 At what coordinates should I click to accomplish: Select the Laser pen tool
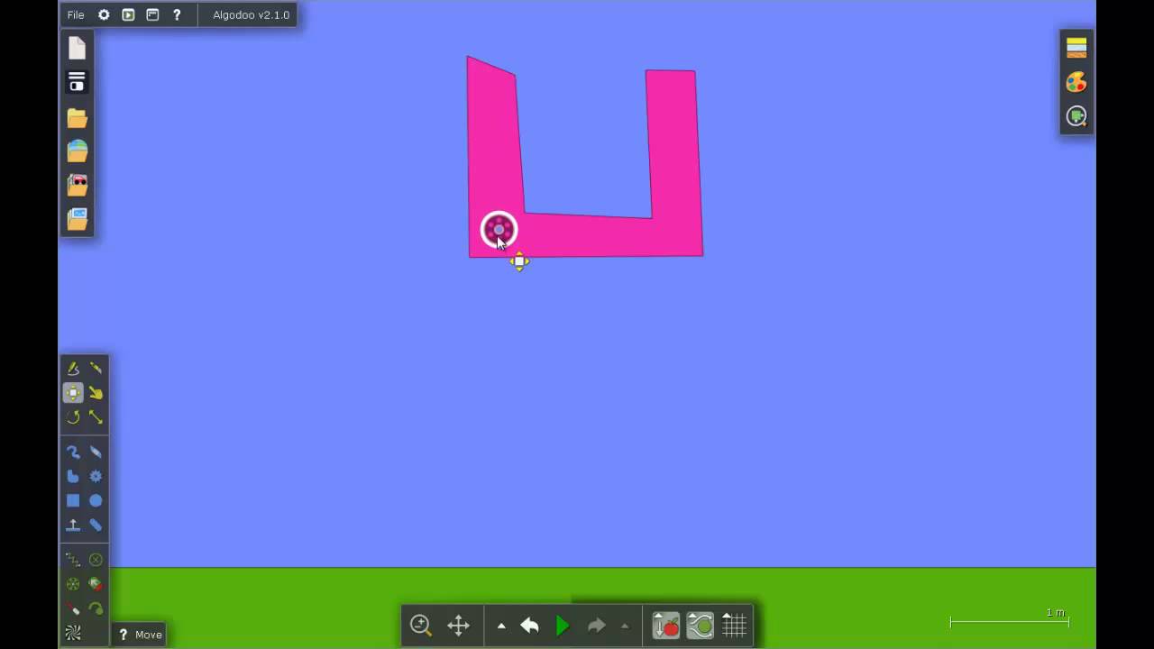click(73, 608)
